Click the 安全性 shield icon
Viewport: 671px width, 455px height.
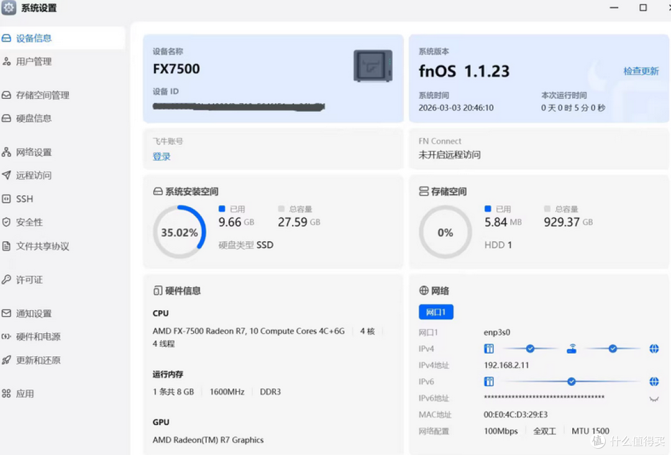[x=6, y=222]
